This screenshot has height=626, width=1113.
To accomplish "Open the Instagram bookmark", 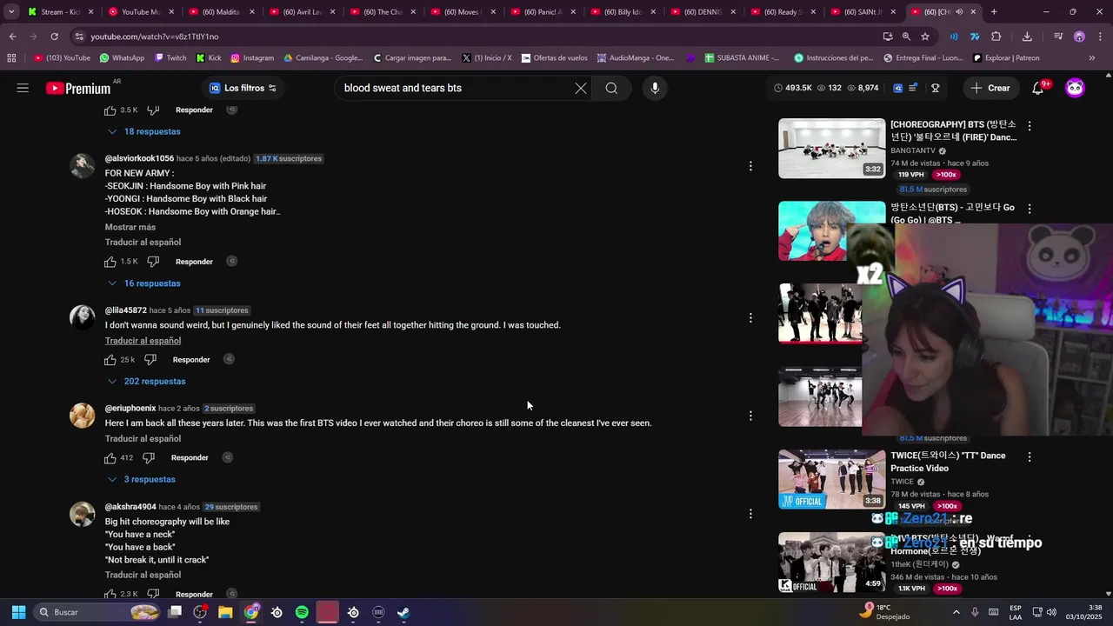I will pyautogui.click(x=251, y=58).
